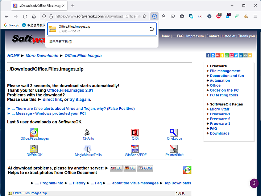Click the WinScan2PDF icon
Image resolution: width=261 pixels, height=196 pixels.
pyautogui.click(x=135, y=149)
